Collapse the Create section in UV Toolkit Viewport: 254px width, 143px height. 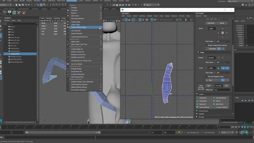[x=197, y=94]
